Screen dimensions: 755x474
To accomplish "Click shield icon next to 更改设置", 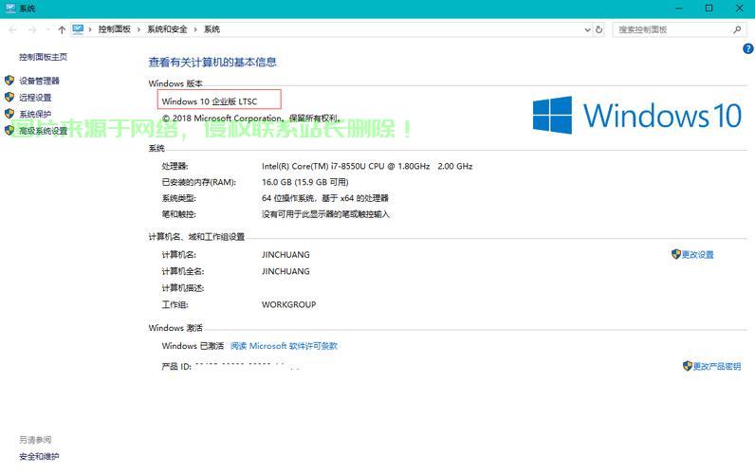I will [676, 254].
